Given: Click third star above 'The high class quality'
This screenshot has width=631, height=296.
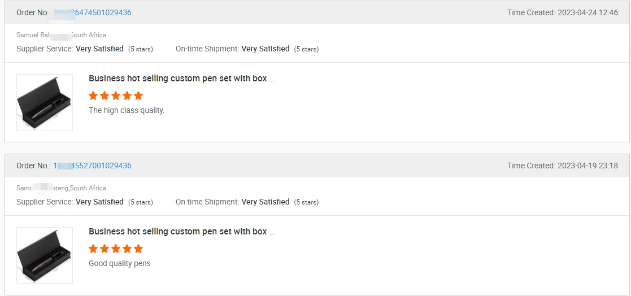Looking at the screenshot, I should (116, 95).
